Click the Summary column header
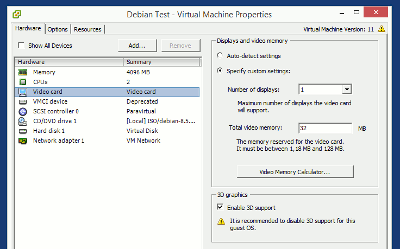Image resolution: width=400 pixels, height=249 pixels. pos(161,62)
